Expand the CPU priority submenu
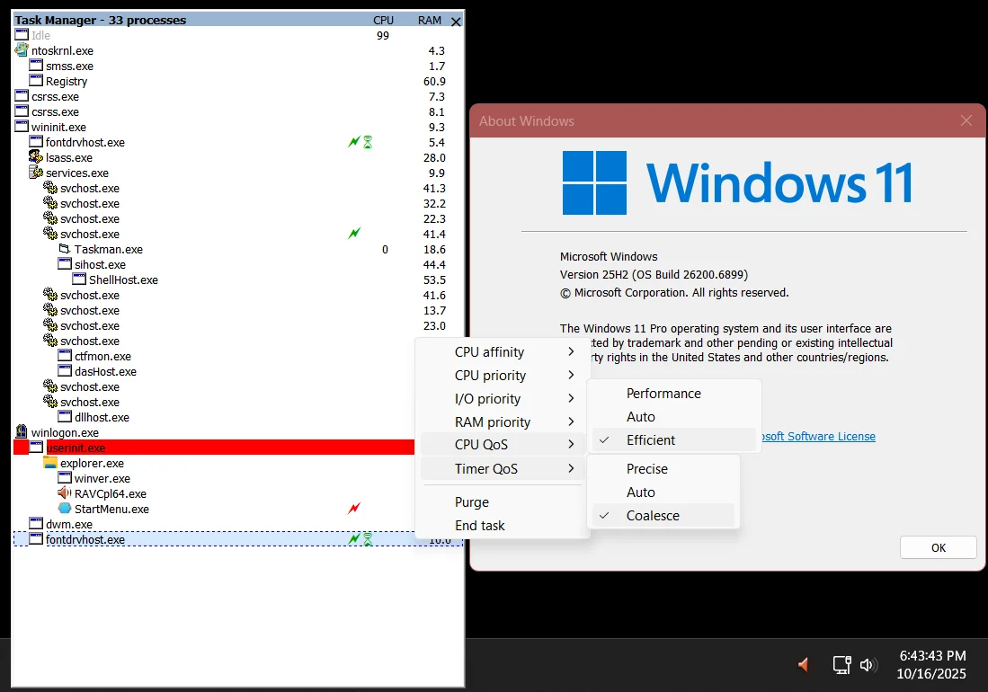The height and width of the screenshot is (692, 988). point(503,376)
